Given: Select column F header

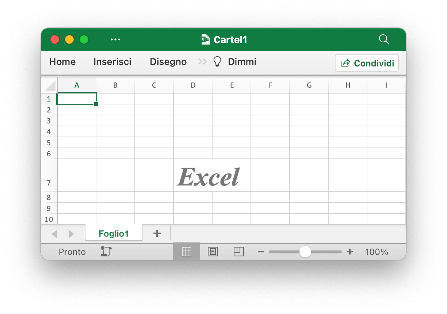Looking at the screenshot, I should (x=270, y=85).
